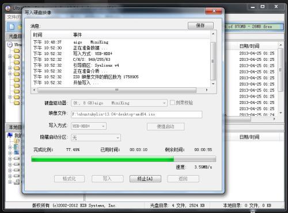
Task: Click the 事件 column header
Action: (x=77, y=35)
